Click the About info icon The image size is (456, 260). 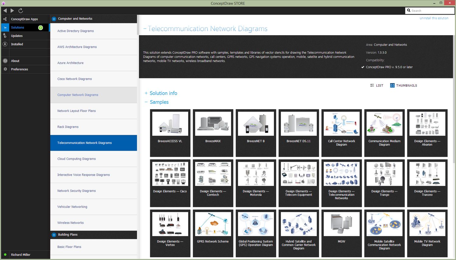click(5, 61)
